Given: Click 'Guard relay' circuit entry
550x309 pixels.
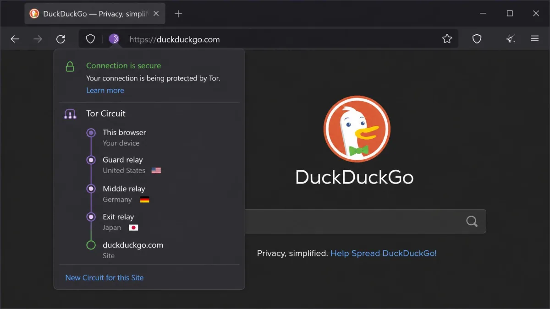Looking at the screenshot, I should [123, 160].
